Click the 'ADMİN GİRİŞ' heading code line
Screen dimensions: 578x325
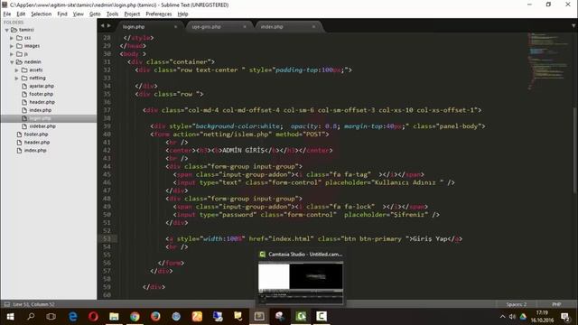[x=249, y=151]
